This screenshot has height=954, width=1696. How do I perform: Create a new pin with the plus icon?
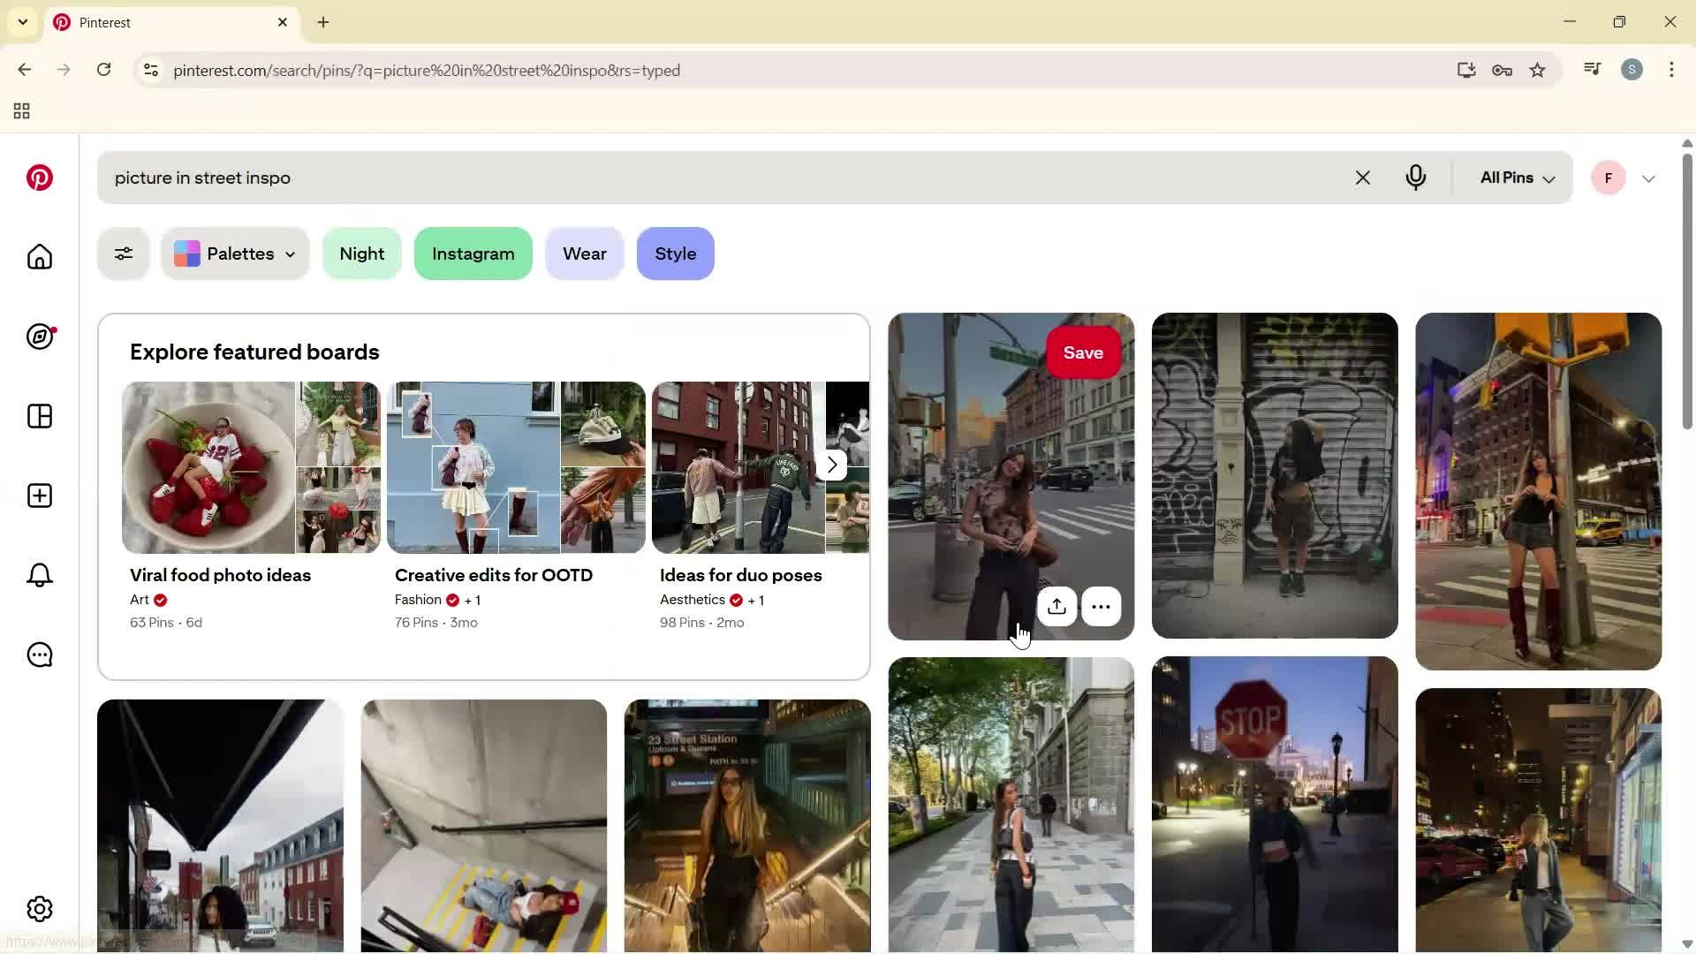click(39, 496)
